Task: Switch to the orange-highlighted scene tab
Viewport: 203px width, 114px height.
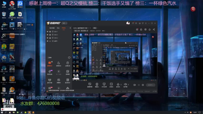Action: pyautogui.click(x=64, y=28)
